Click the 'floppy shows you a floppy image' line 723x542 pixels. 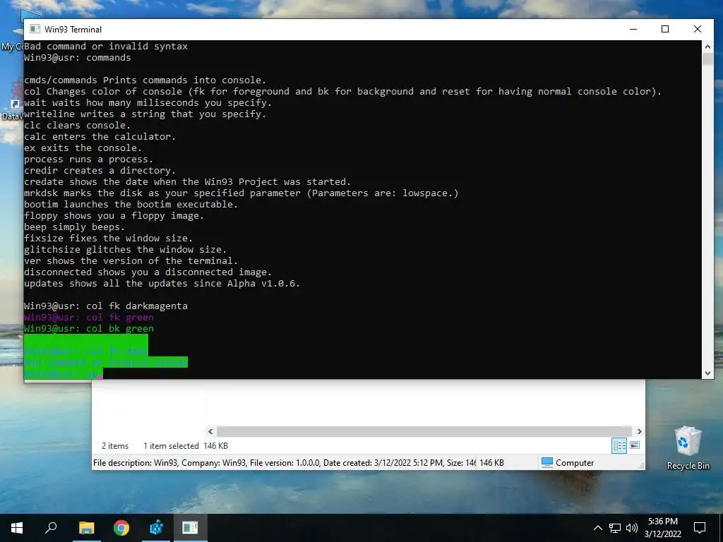114,216
